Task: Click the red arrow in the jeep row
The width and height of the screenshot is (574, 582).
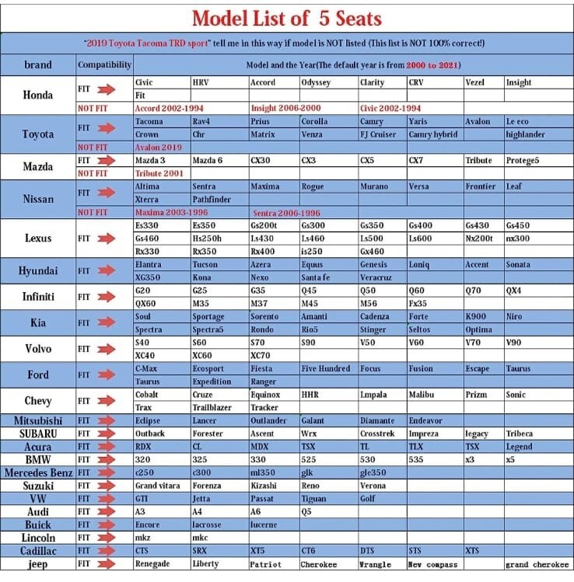Action: 107,564
